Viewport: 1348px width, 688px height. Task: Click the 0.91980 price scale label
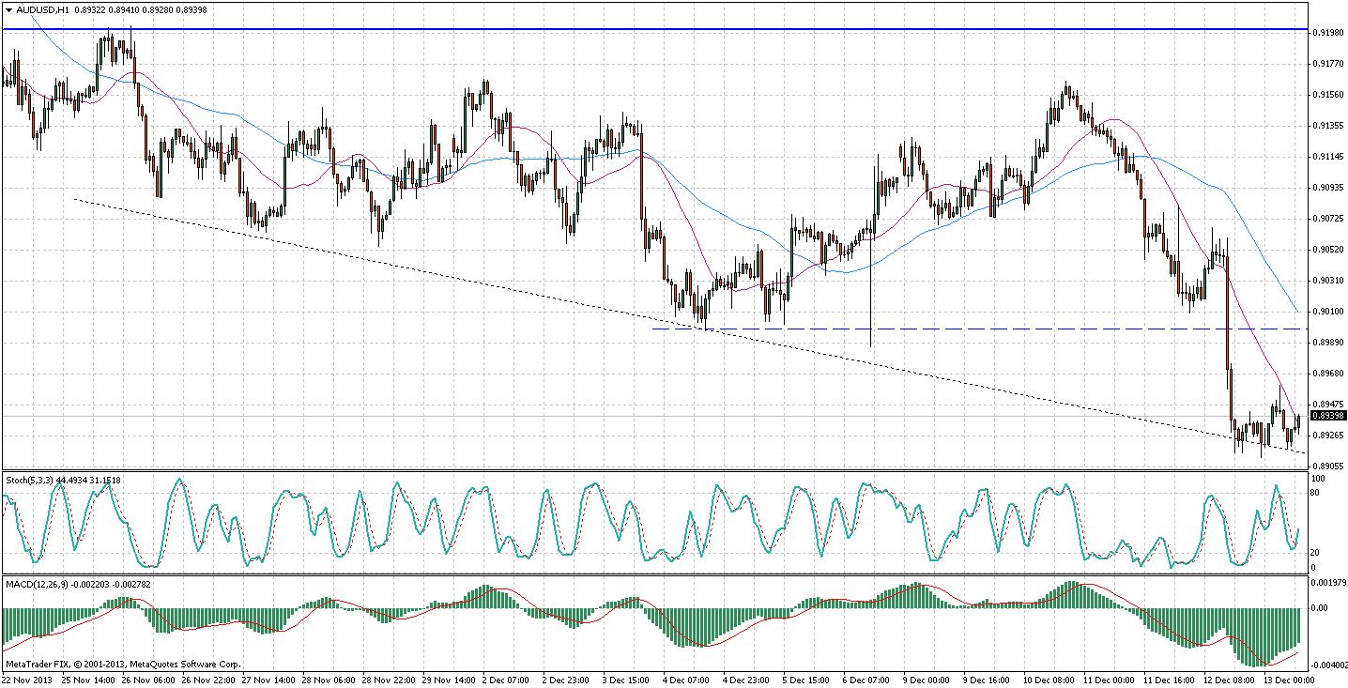[1327, 33]
